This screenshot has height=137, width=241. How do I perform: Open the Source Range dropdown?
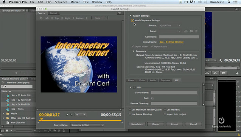[87, 125]
